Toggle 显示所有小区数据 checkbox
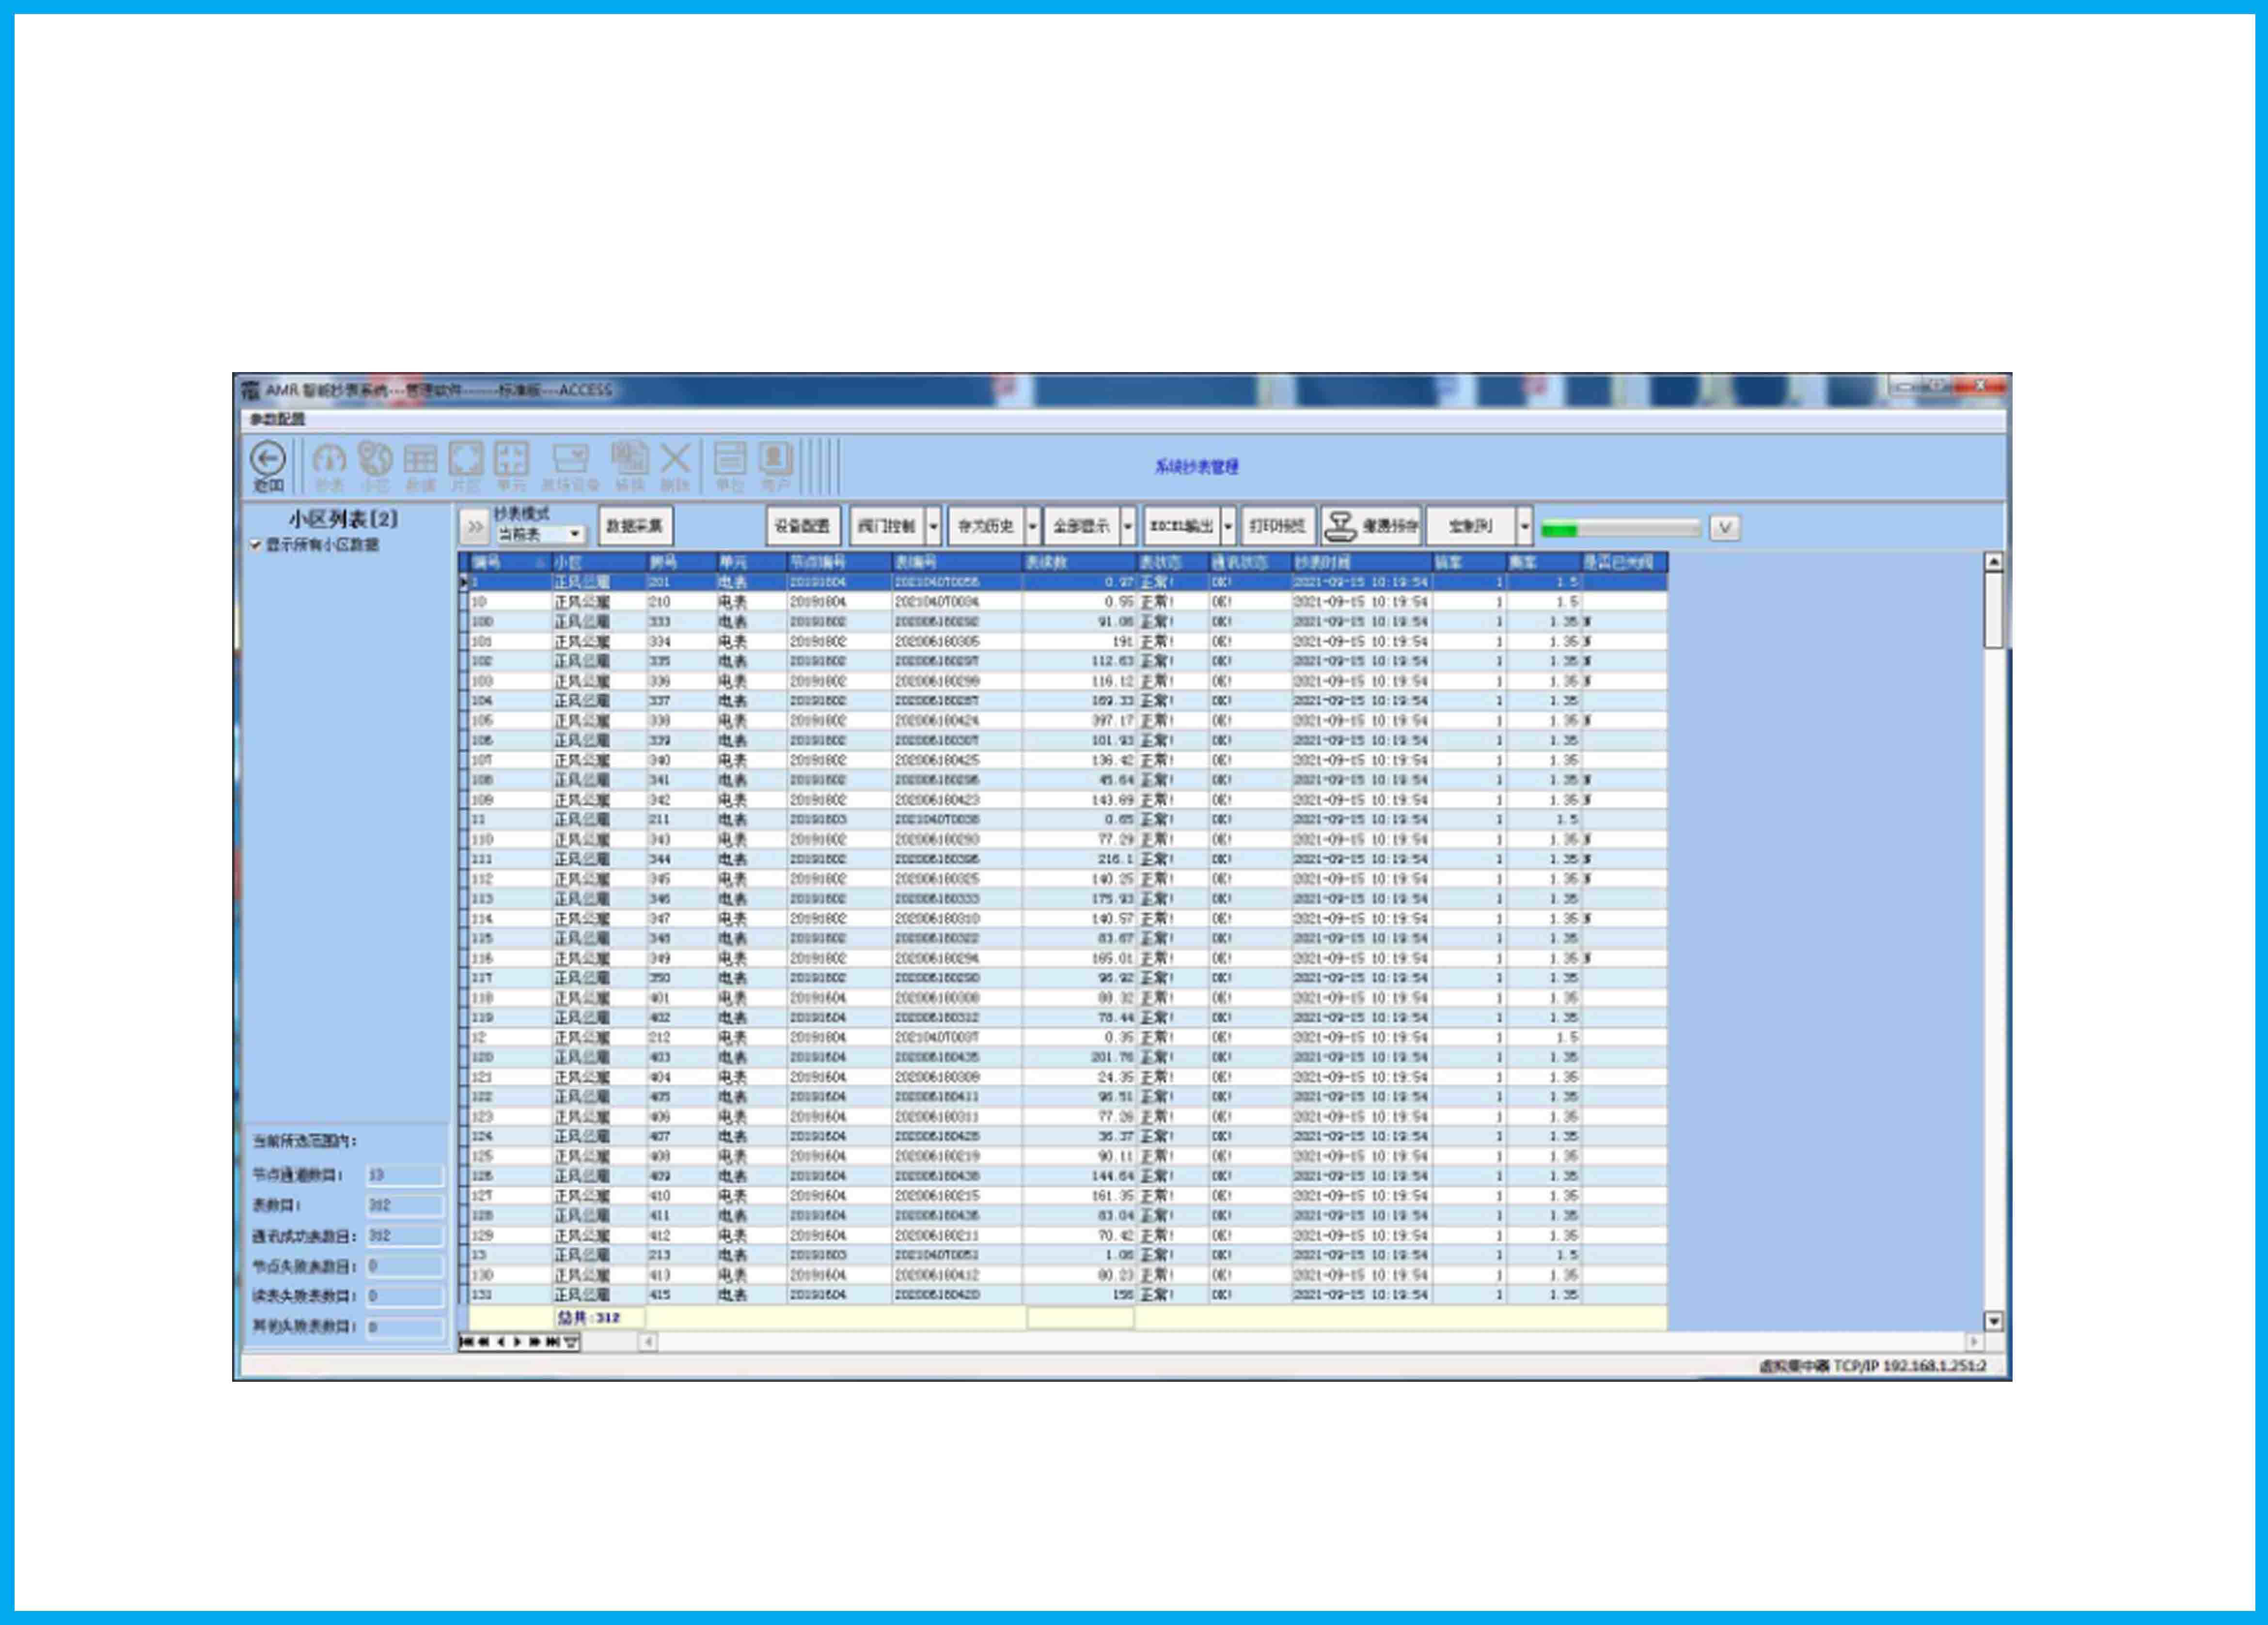Viewport: 2268px width, 1625px height. click(256, 545)
